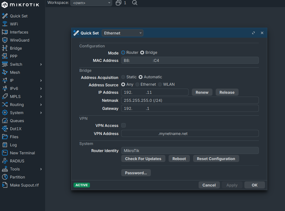Set Address Source to WLAN
This screenshot has width=285, height=211.
[160, 84]
